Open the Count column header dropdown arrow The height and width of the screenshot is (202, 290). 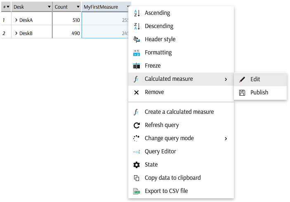78,7
